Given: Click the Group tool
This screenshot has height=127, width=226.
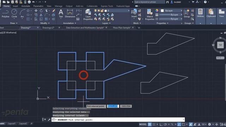Looking at the screenshot, I should (x=187, y=13).
